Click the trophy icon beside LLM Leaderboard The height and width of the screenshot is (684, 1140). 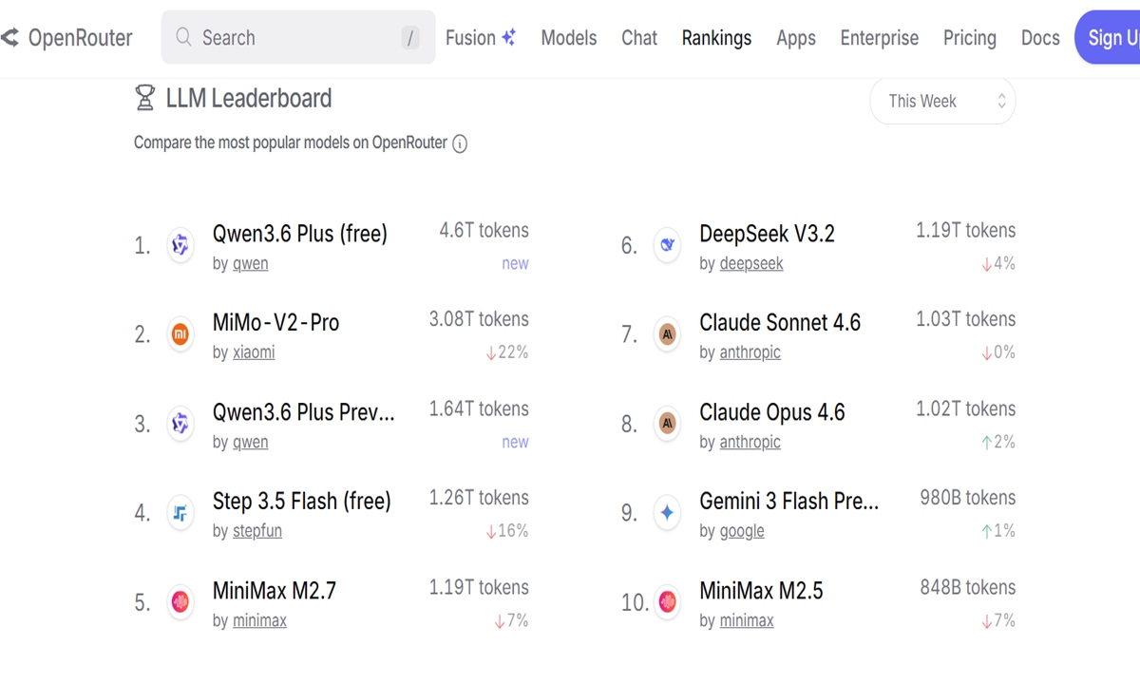click(x=143, y=97)
